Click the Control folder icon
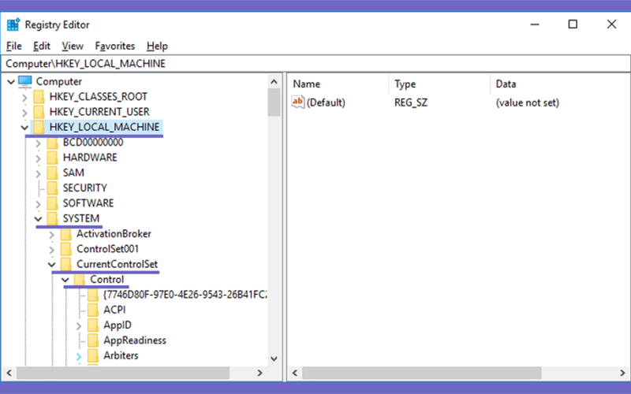The width and height of the screenshot is (631, 394). coord(80,280)
